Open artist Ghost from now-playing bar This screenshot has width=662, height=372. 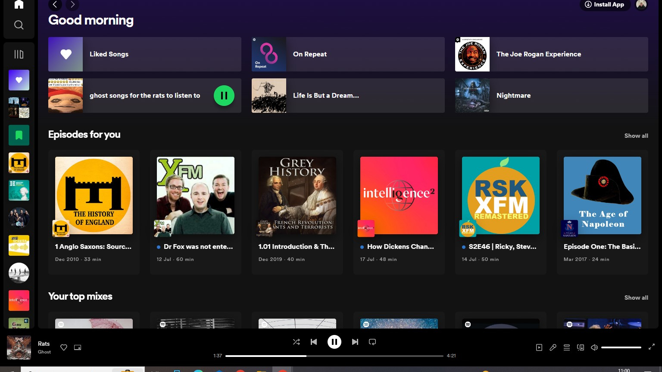(x=44, y=352)
